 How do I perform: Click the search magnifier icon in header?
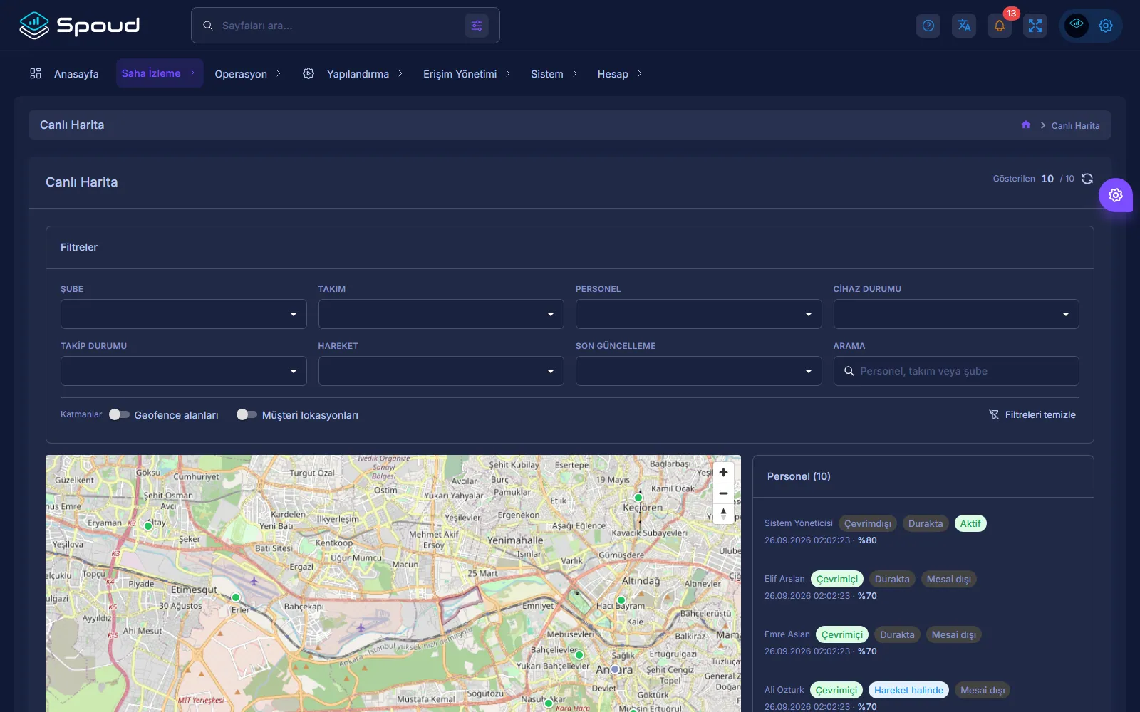pos(208,26)
